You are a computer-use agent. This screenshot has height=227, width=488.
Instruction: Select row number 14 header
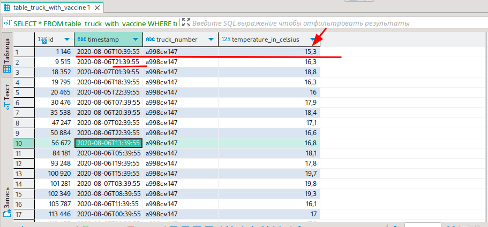click(24, 184)
